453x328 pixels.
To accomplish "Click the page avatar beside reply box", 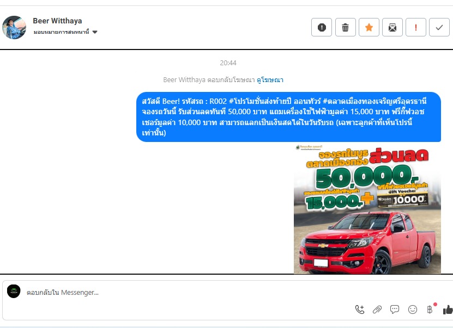I will [x=14, y=291].
